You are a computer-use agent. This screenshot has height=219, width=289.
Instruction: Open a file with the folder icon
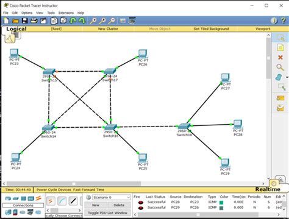15,21
